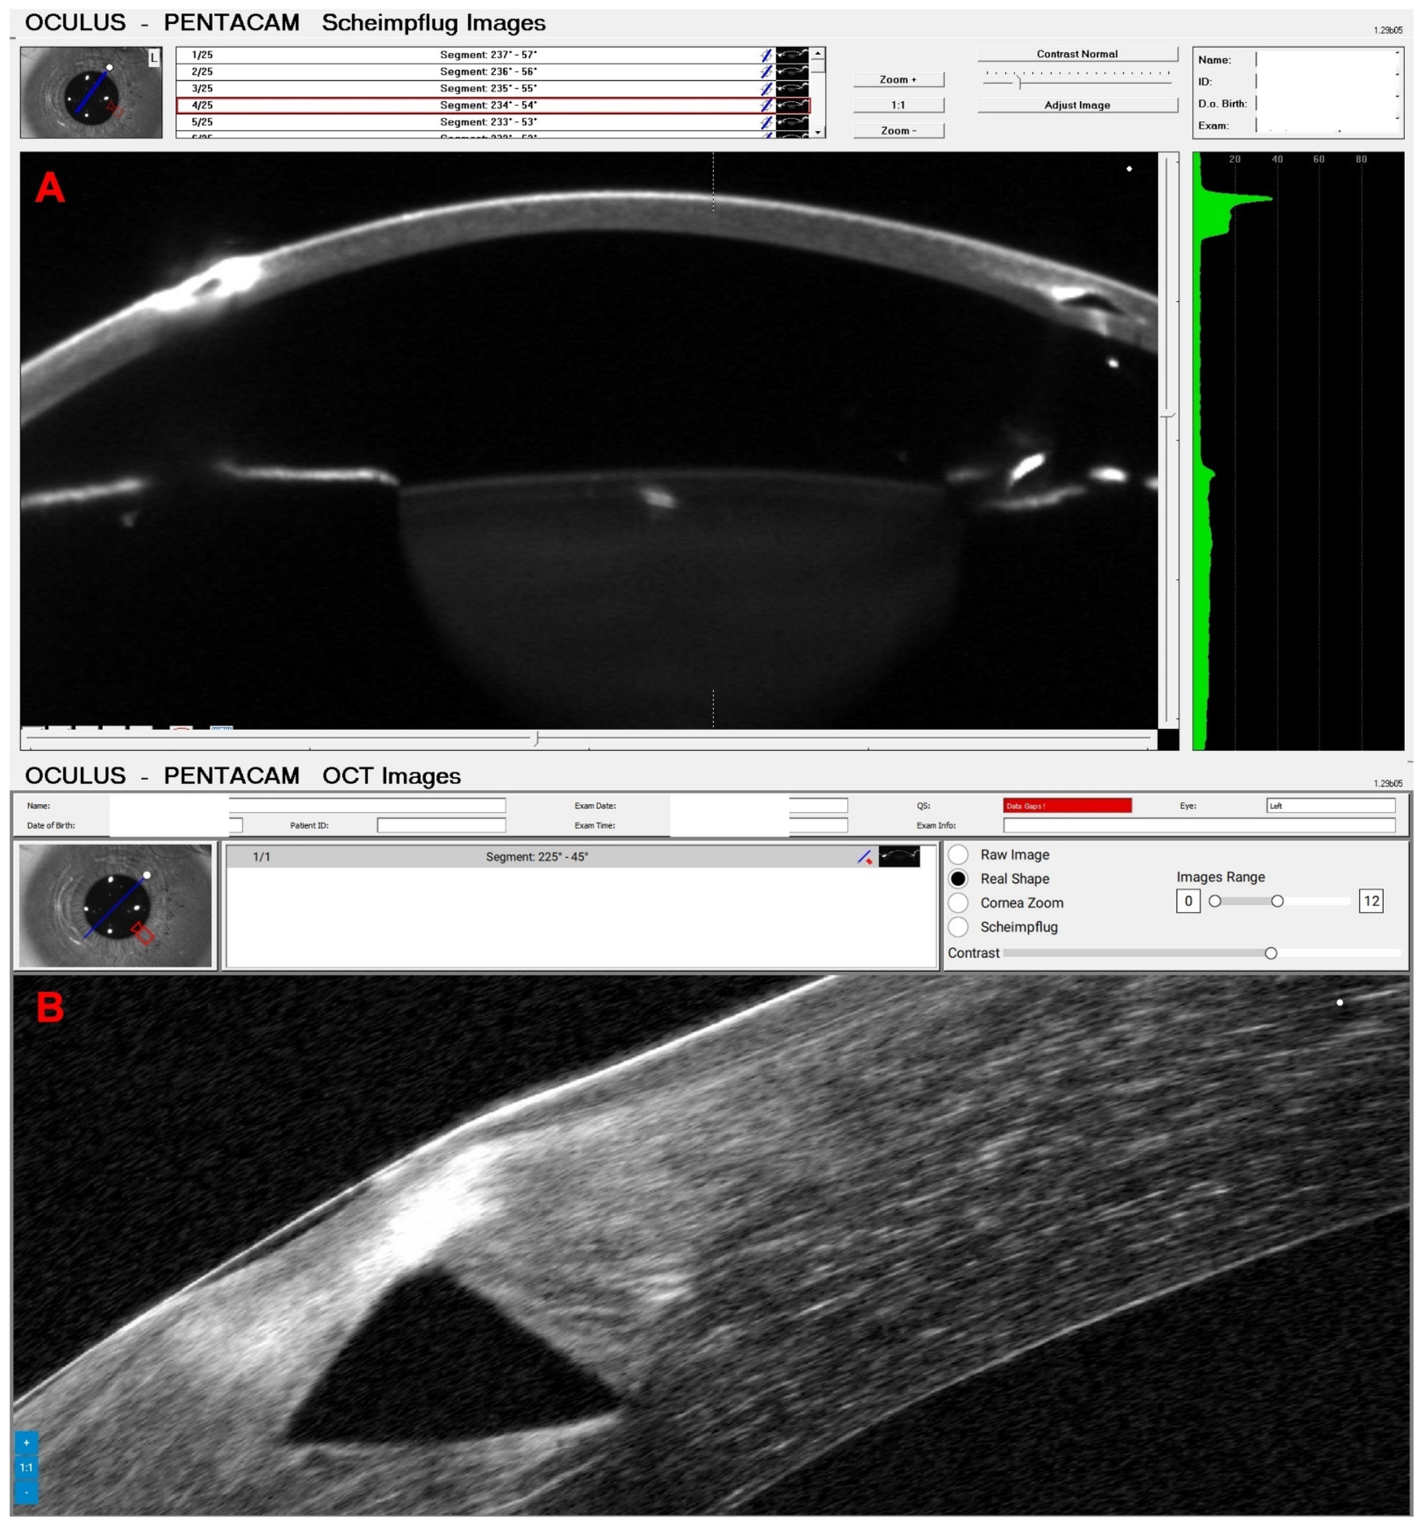Click the OCT Contrast slider knob
This screenshot has height=1525, width=1422.
[1271, 953]
